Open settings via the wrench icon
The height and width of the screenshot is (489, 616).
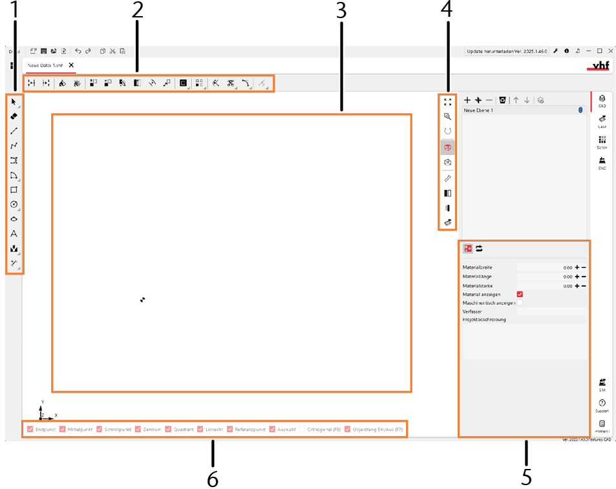[556, 51]
